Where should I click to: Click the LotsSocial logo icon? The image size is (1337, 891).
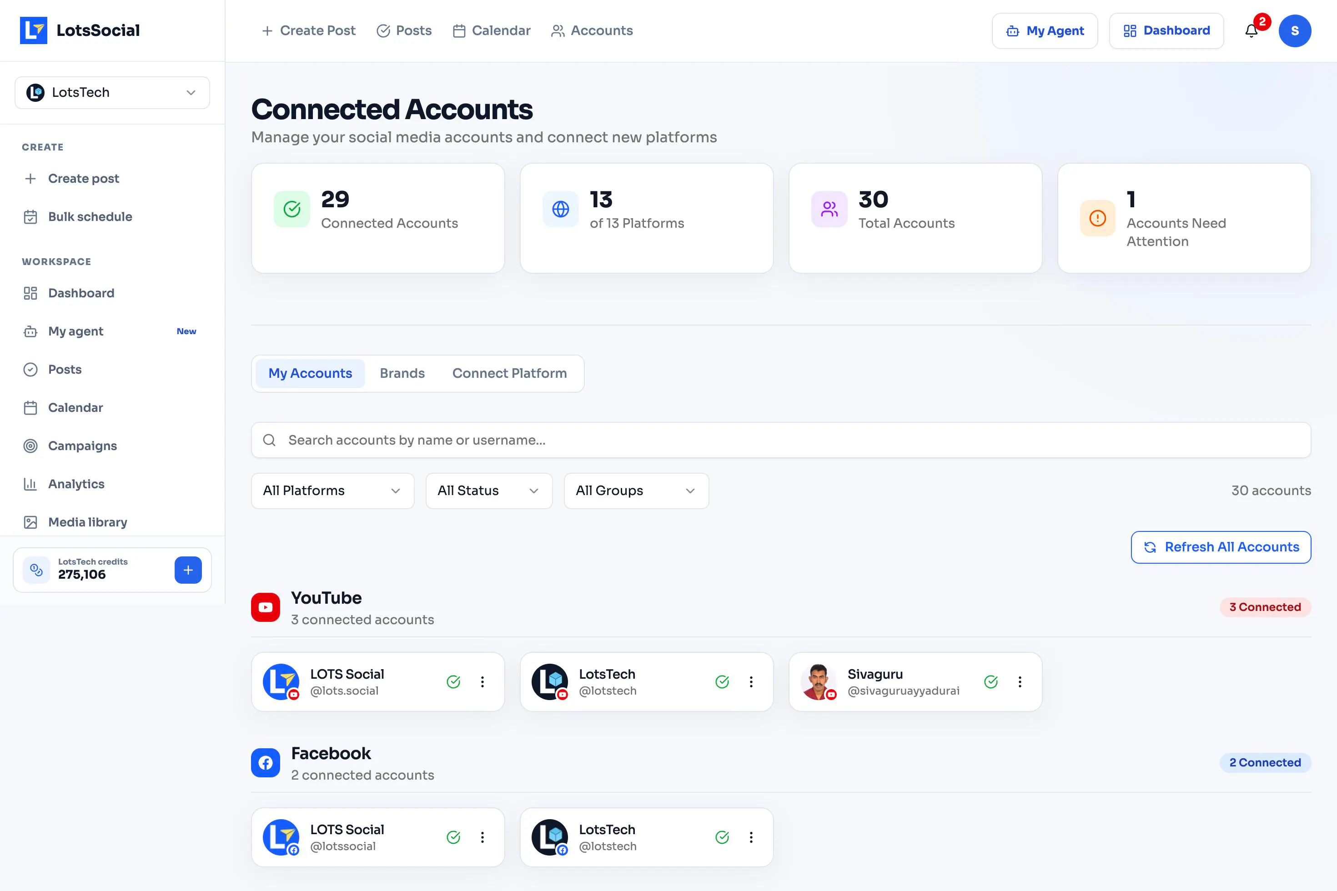pos(34,30)
